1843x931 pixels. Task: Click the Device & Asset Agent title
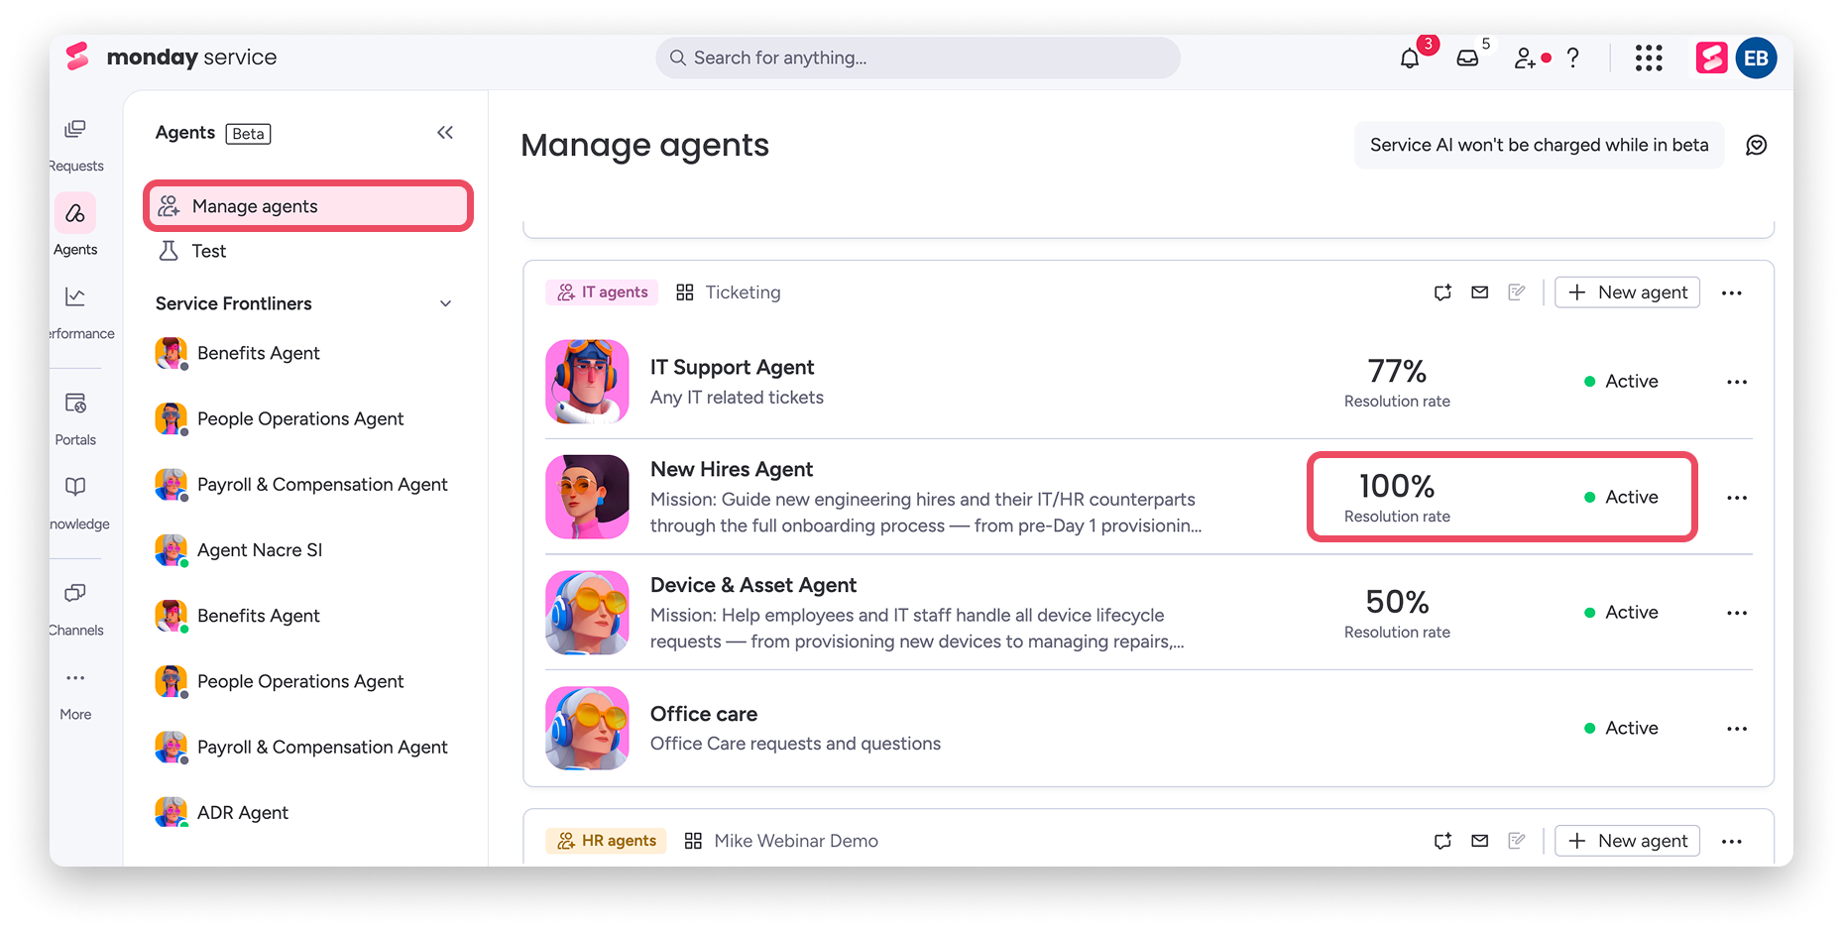tap(753, 586)
